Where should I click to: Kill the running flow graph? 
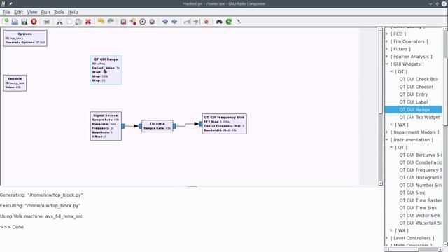coord(152,22)
